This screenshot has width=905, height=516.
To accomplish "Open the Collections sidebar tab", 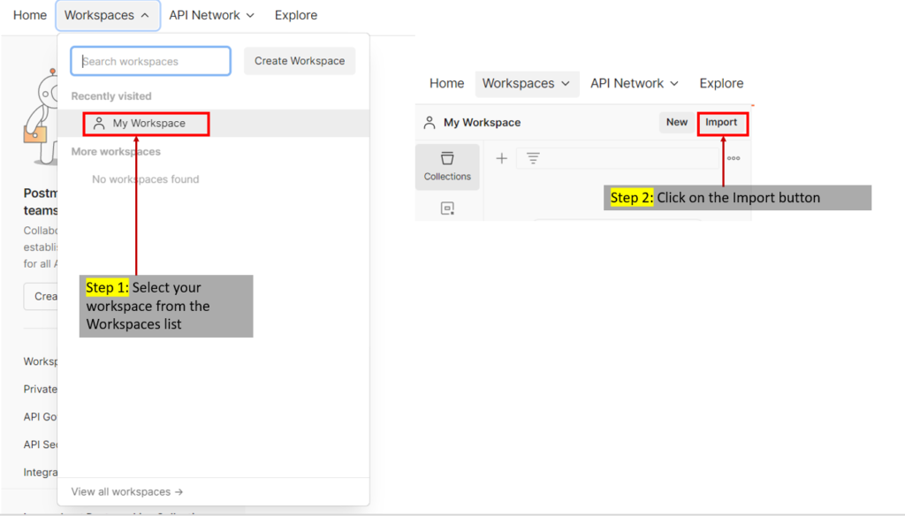I will [x=447, y=167].
